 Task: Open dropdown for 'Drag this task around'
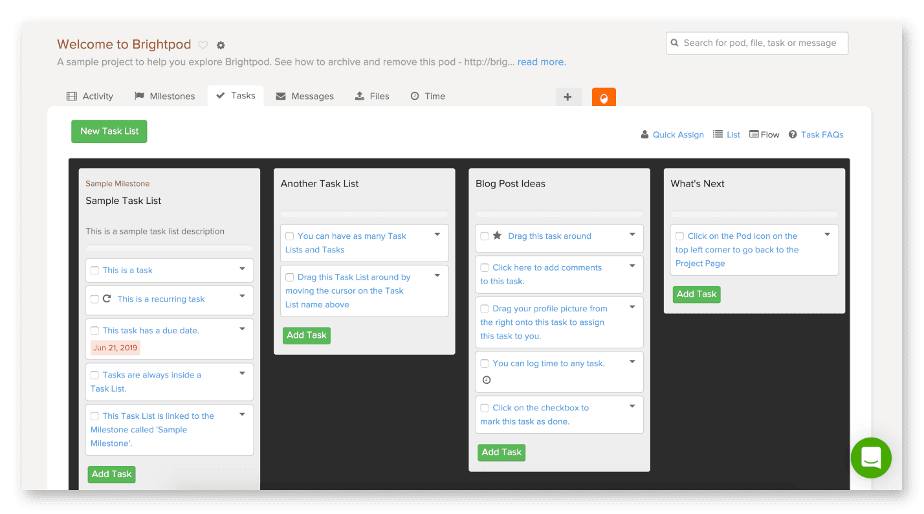coord(633,234)
